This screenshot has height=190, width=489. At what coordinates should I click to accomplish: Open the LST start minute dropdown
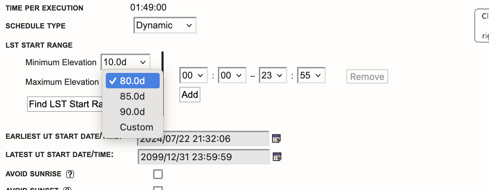(230, 76)
